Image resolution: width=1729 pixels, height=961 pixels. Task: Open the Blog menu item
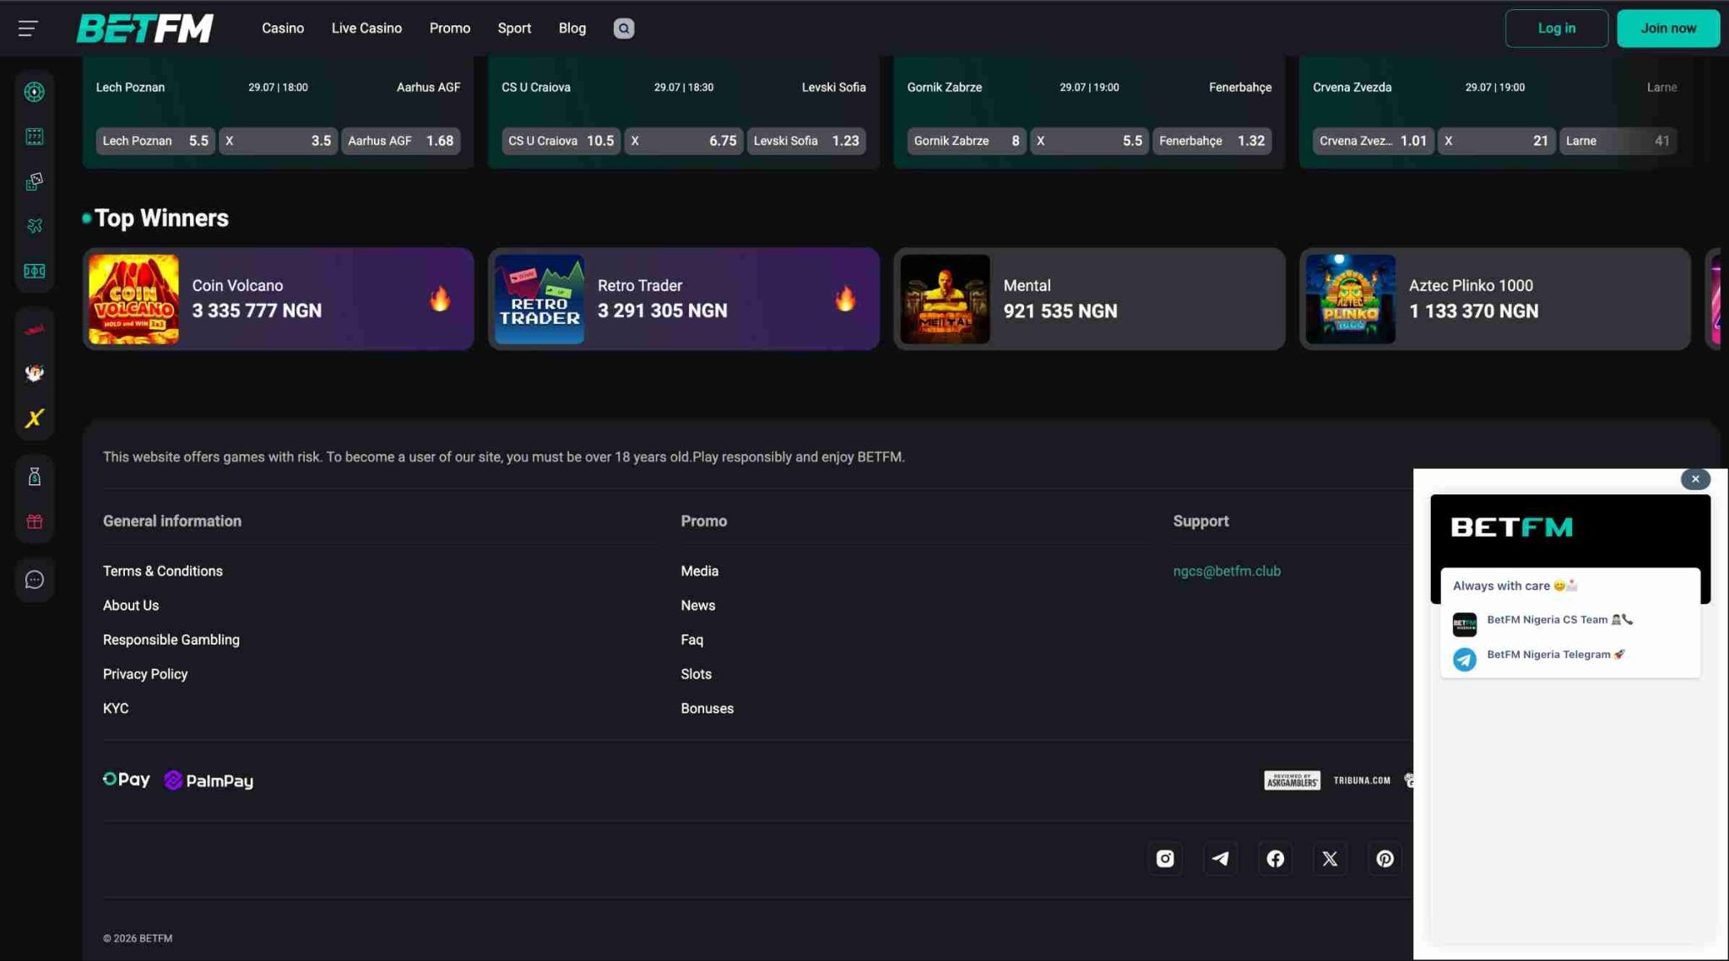[x=572, y=29]
